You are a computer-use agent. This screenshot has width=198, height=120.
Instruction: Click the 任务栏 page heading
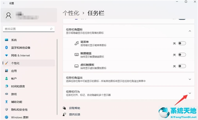tap(96, 13)
